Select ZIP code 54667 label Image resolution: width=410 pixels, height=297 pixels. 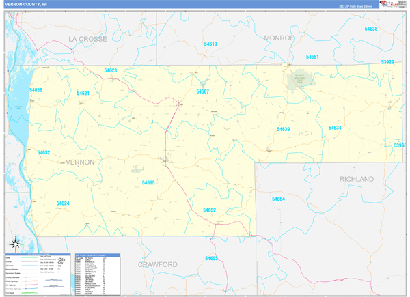(203, 91)
